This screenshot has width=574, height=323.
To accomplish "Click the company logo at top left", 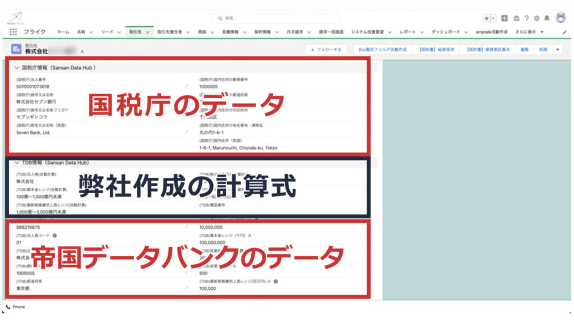I will (x=16, y=17).
